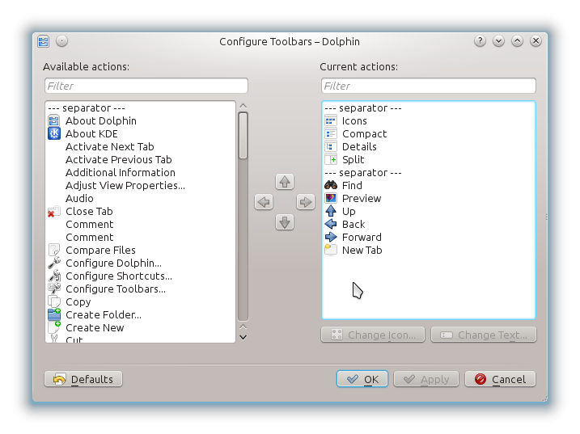The image size is (580, 434).
Task: Click the scrollbar bottom down arrow
Action: coord(243,337)
